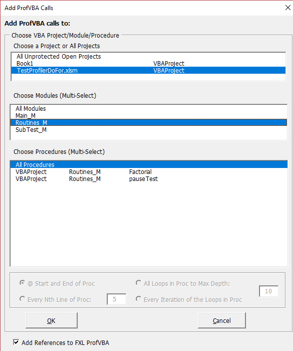This screenshot has height=351, width=293.
Task: Select the pauseTest procedure row
Action: tap(149, 179)
